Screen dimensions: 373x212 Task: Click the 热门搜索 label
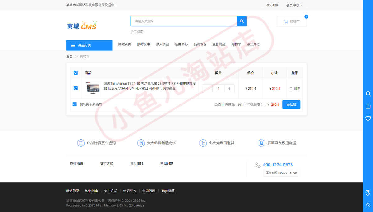click(x=138, y=32)
